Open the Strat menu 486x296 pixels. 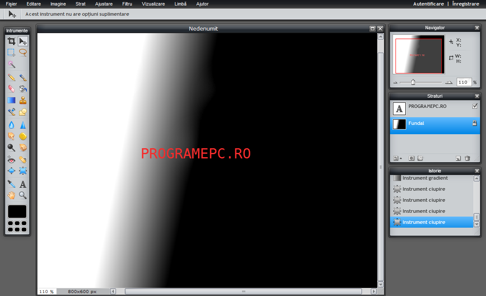pyautogui.click(x=81, y=4)
